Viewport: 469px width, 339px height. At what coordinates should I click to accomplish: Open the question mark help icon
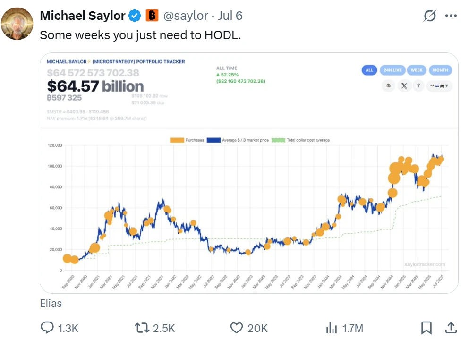pos(418,85)
